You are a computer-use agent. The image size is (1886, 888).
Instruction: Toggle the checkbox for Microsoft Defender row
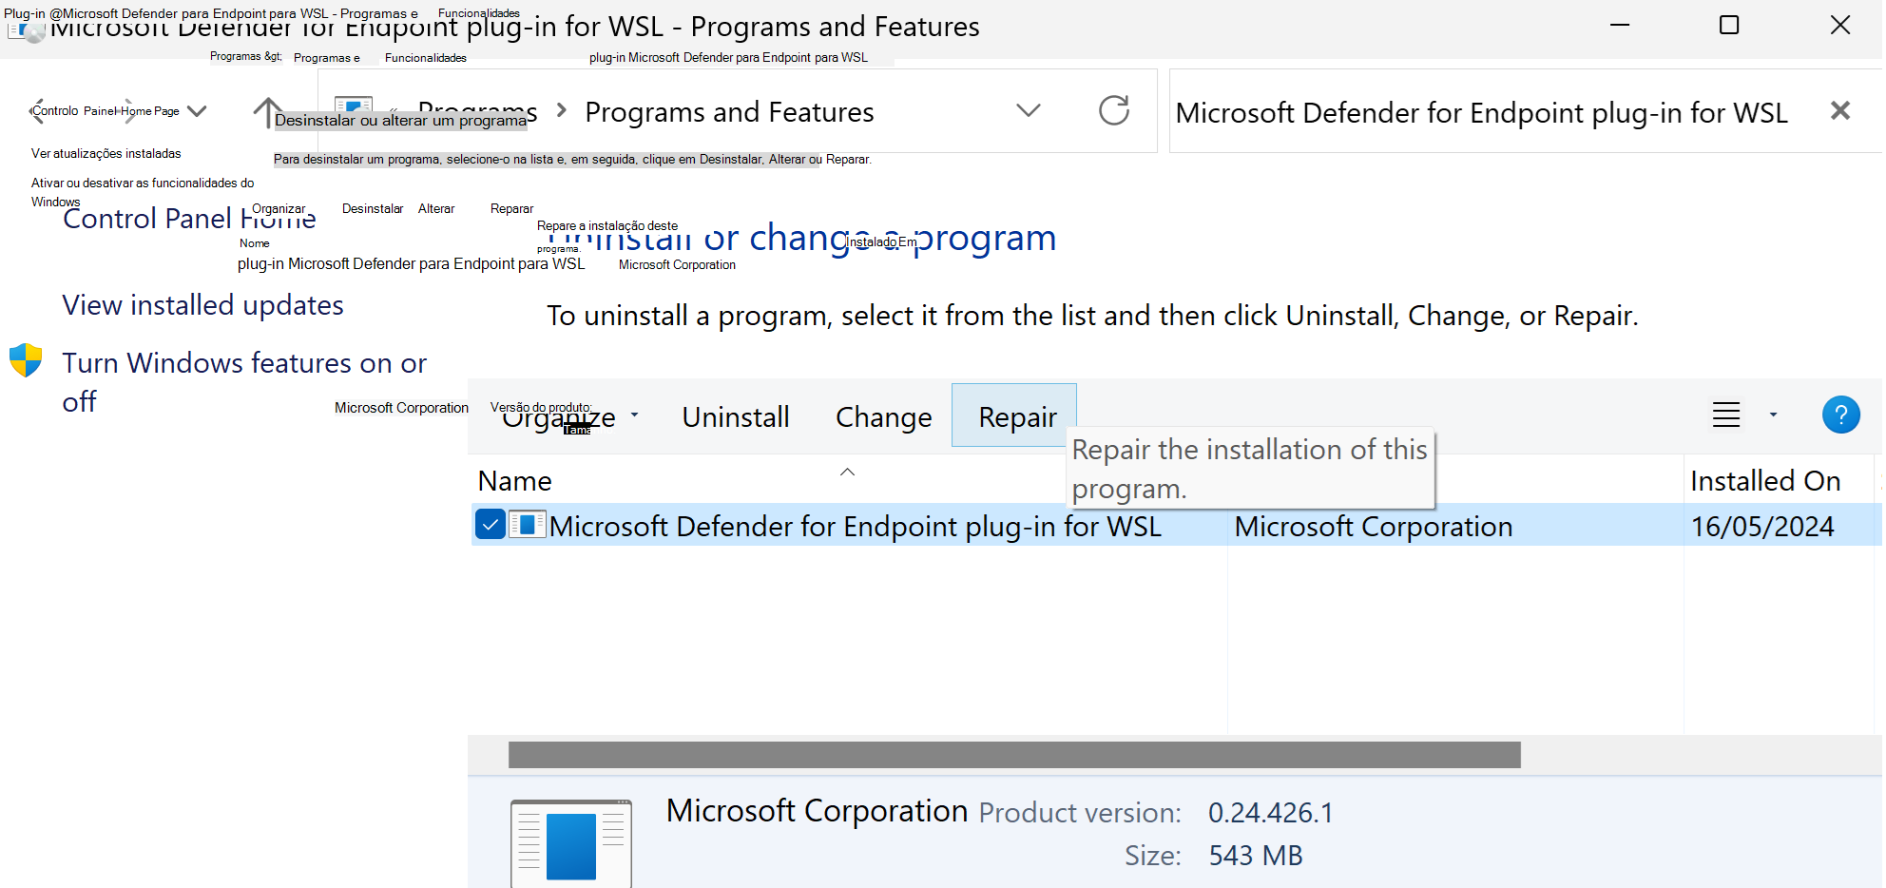tap(490, 525)
